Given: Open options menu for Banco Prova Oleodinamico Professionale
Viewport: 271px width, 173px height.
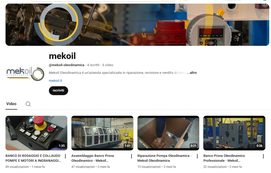Looking at the screenshot, I should pyautogui.click(x=263, y=156).
